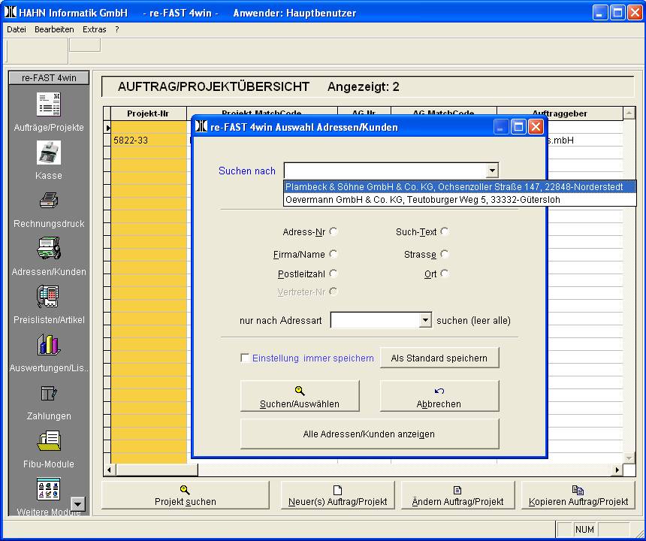Screen dimensions: 646x541
Task: Click the NUM status bar indicator
Action: coord(584,529)
